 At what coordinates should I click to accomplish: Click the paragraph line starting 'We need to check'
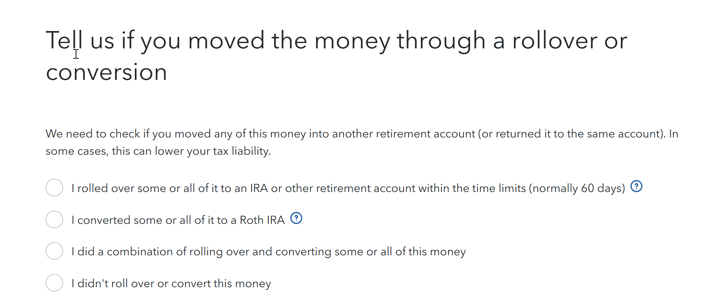click(x=362, y=134)
